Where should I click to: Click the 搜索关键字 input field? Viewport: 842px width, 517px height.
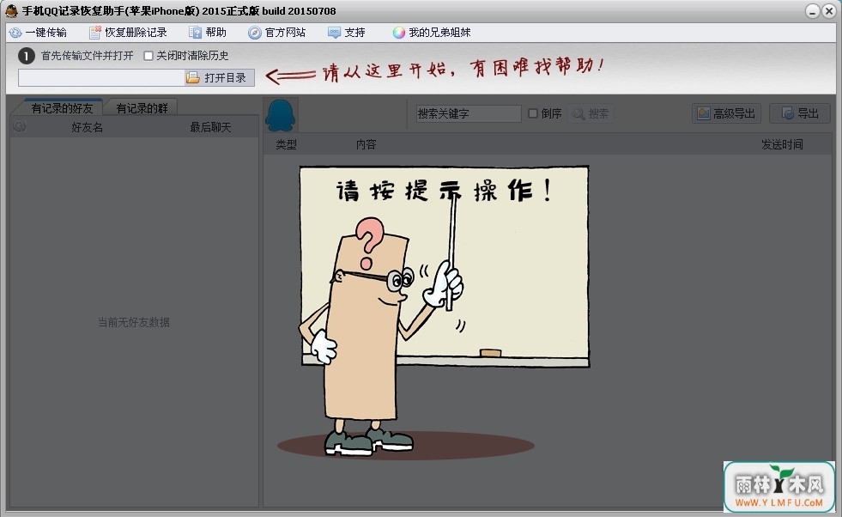pyautogui.click(x=469, y=113)
